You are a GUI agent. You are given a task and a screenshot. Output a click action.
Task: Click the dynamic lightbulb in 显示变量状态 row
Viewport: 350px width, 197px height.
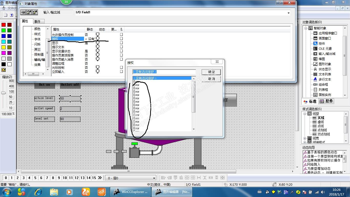(98, 51)
